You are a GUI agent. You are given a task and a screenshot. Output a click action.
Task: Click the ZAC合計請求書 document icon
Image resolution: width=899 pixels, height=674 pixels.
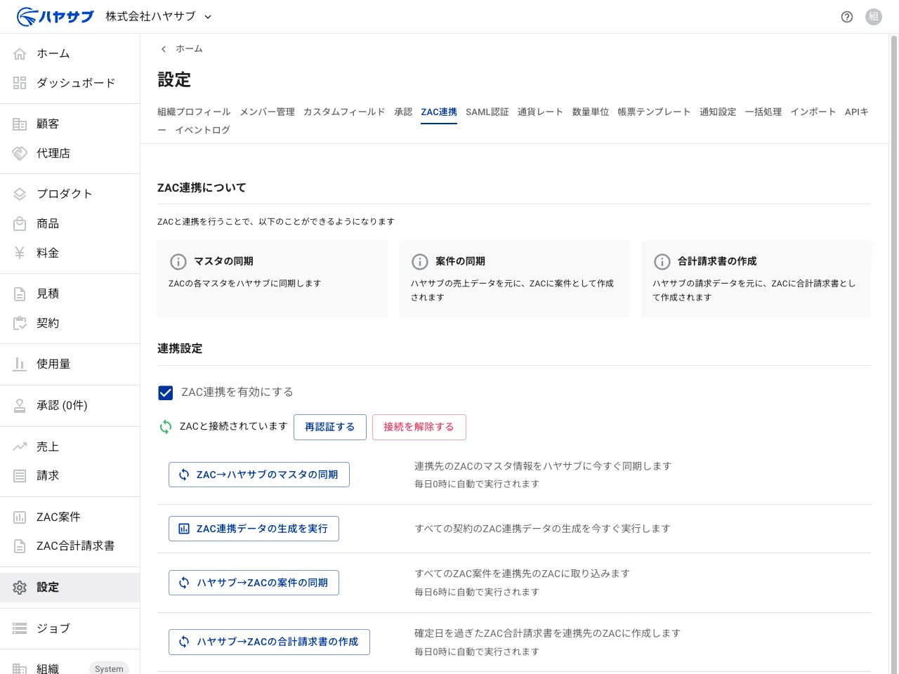20,546
